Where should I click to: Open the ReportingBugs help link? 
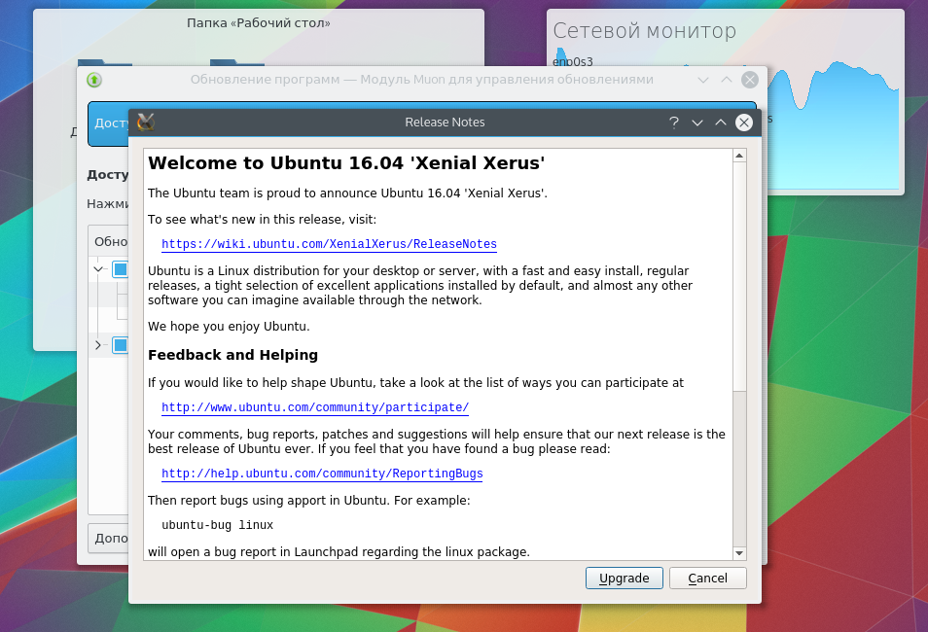click(322, 474)
